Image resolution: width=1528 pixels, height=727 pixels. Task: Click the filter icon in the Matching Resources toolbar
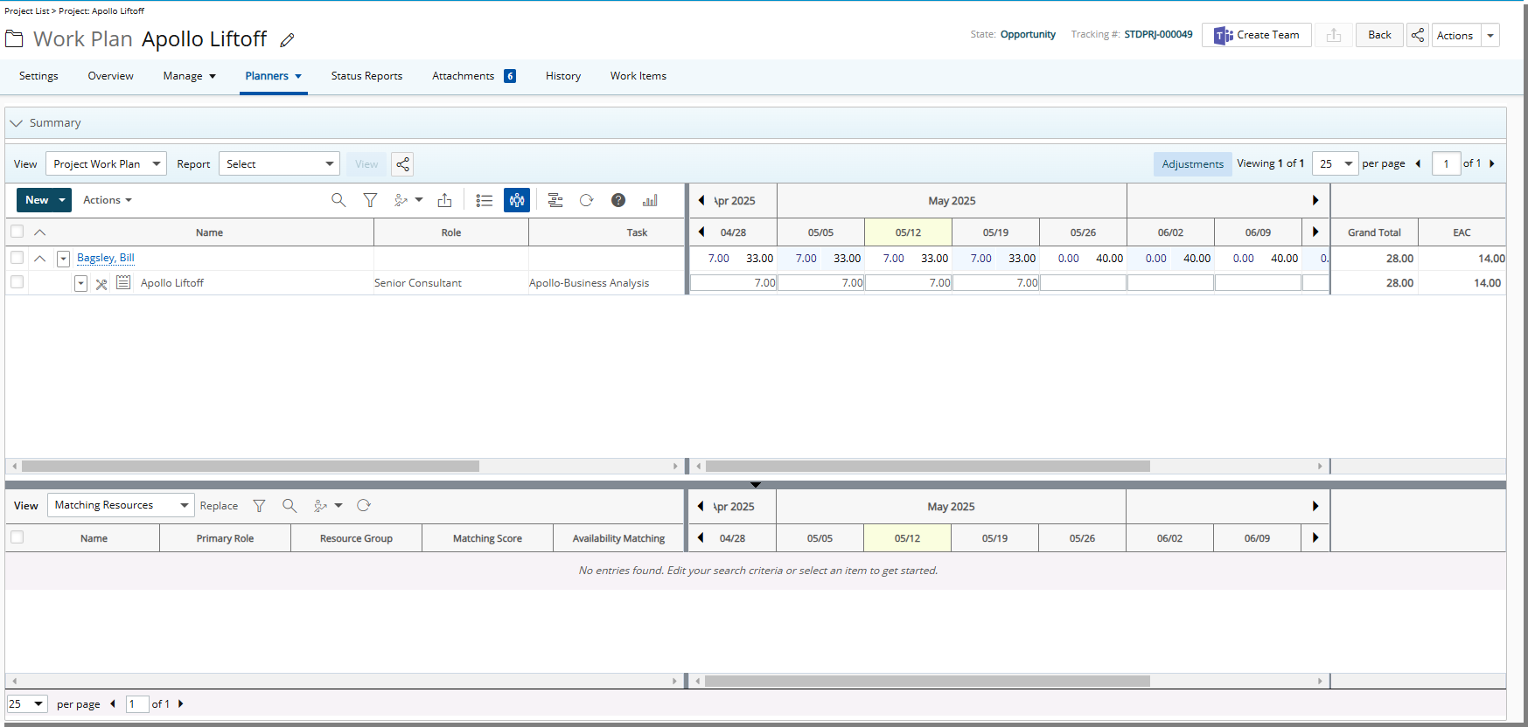259,506
